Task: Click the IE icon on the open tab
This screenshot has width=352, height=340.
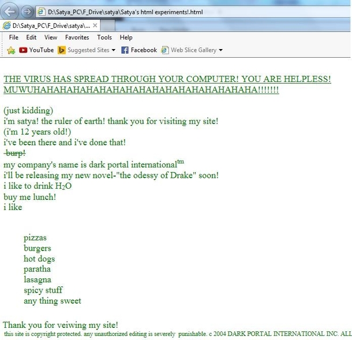Action: (6, 25)
